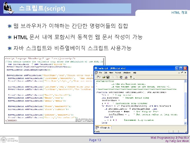Click the bullet icon before 'HTML 문서'
This screenshot has height=143, width=190.
click(x=9, y=37)
